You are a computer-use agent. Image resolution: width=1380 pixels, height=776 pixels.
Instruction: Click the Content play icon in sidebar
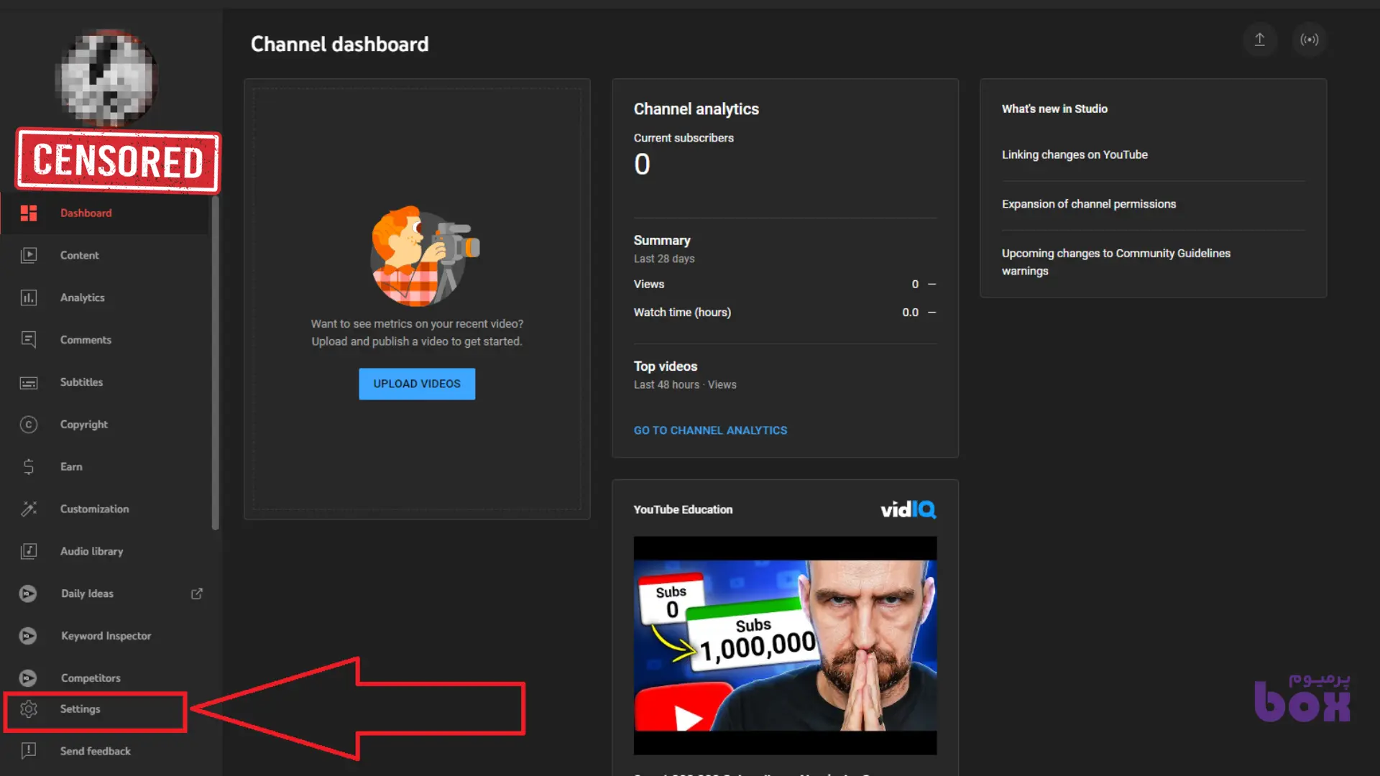pyautogui.click(x=29, y=255)
